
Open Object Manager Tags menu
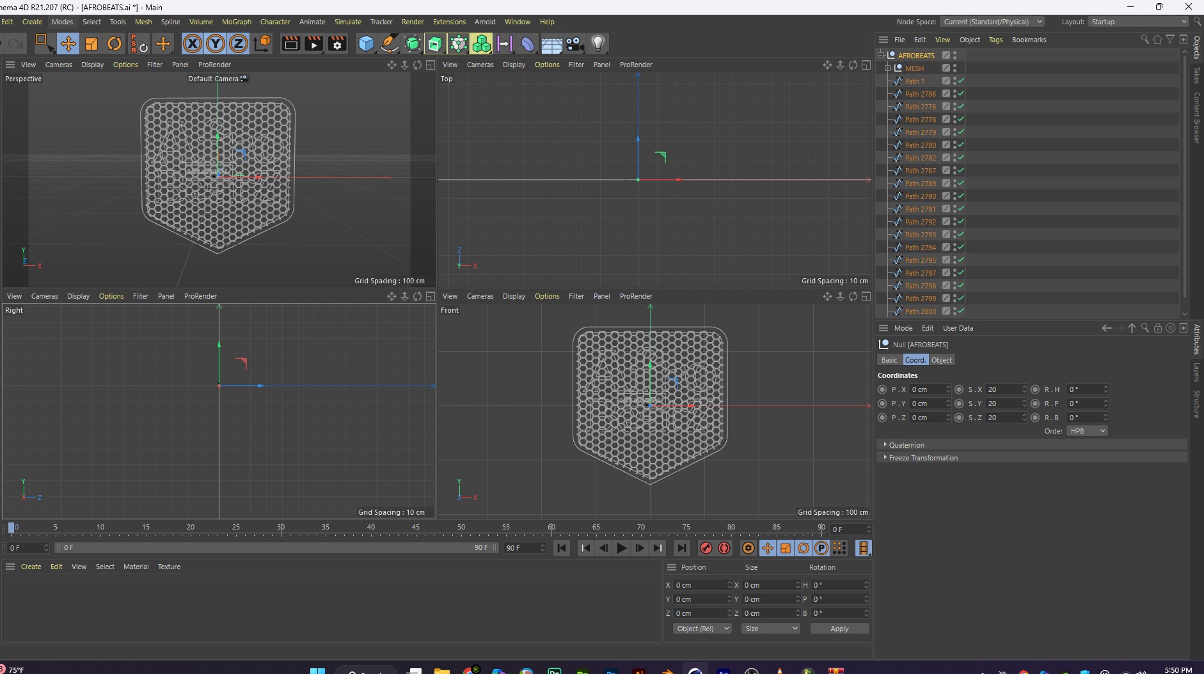click(995, 40)
